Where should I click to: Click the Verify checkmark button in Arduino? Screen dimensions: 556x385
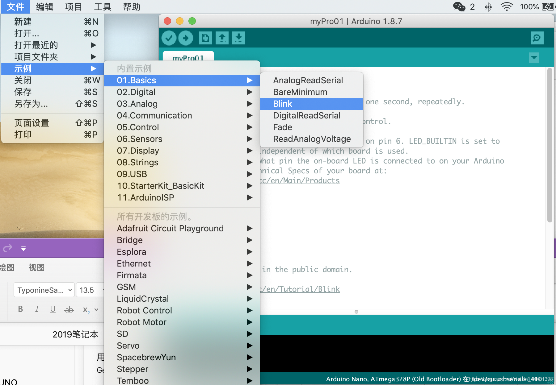169,38
